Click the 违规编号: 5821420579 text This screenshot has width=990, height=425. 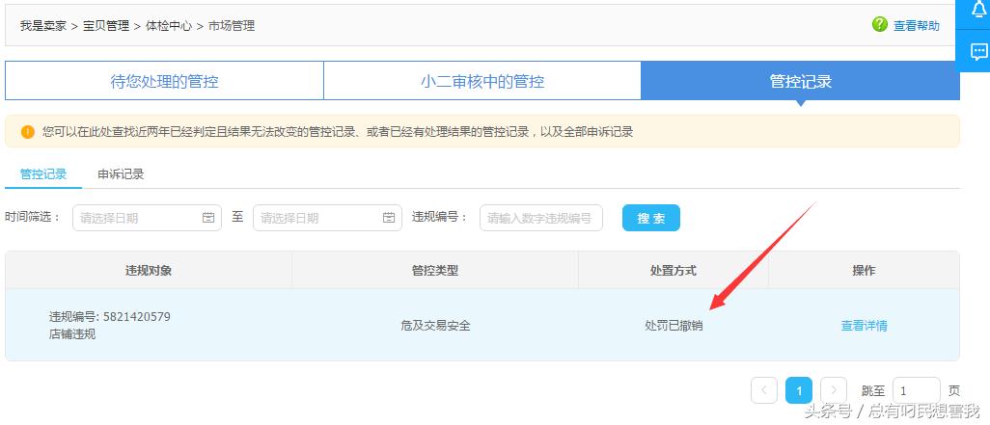pyautogui.click(x=110, y=316)
